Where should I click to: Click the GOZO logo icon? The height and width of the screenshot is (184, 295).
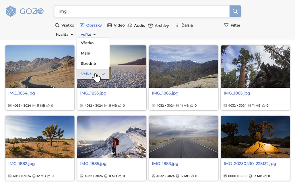tap(11, 11)
